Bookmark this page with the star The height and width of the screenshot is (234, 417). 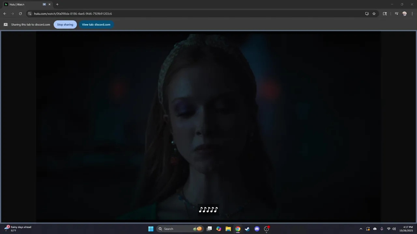pos(374,14)
